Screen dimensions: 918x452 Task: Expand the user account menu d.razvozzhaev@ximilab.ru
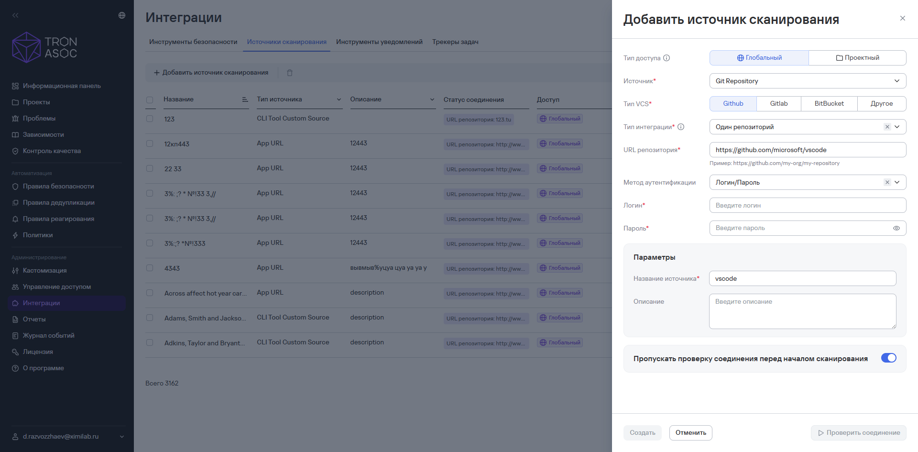[x=68, y=437]
